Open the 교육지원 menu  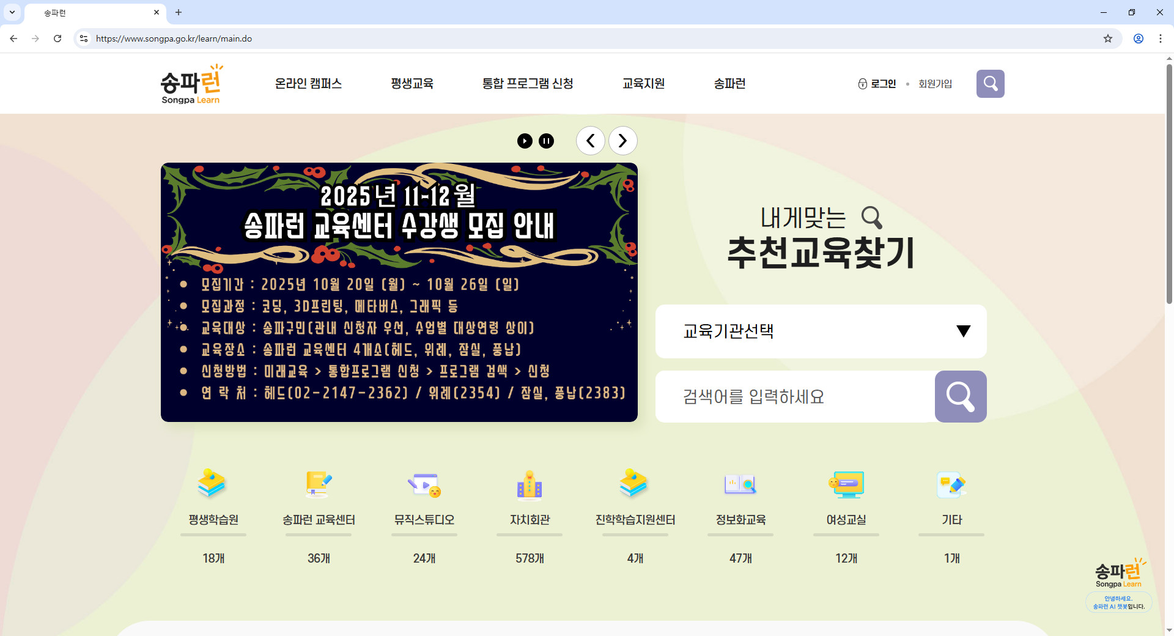pos(643,83)
